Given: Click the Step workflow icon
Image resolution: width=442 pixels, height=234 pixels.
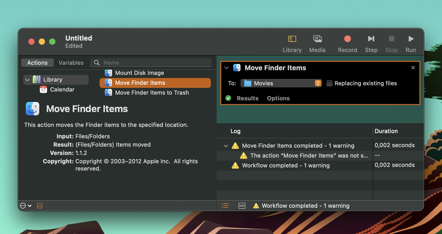Looking at the screenshot, I should coord(371,39).
